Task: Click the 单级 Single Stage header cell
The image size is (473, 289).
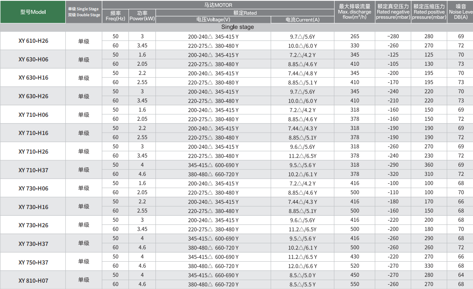Action: (83, 12)
